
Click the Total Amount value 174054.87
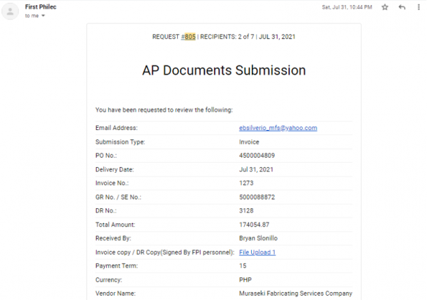tap(254, 225)
